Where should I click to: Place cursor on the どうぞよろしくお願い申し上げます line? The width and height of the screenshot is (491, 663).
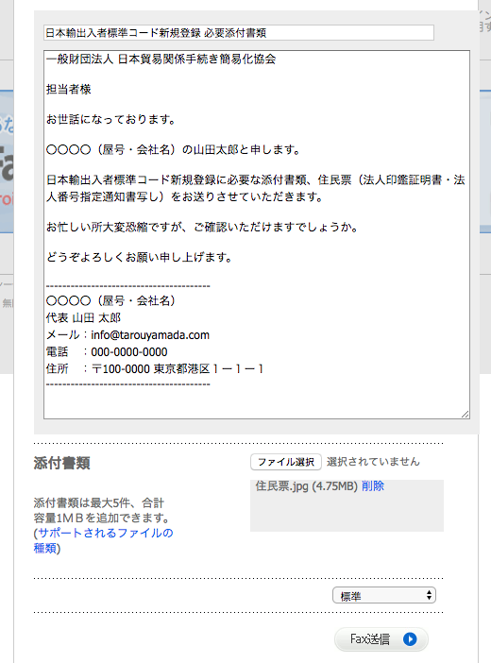(139, 257)
